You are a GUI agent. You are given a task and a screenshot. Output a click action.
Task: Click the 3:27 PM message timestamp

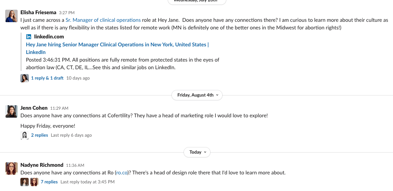pos(67,13)
